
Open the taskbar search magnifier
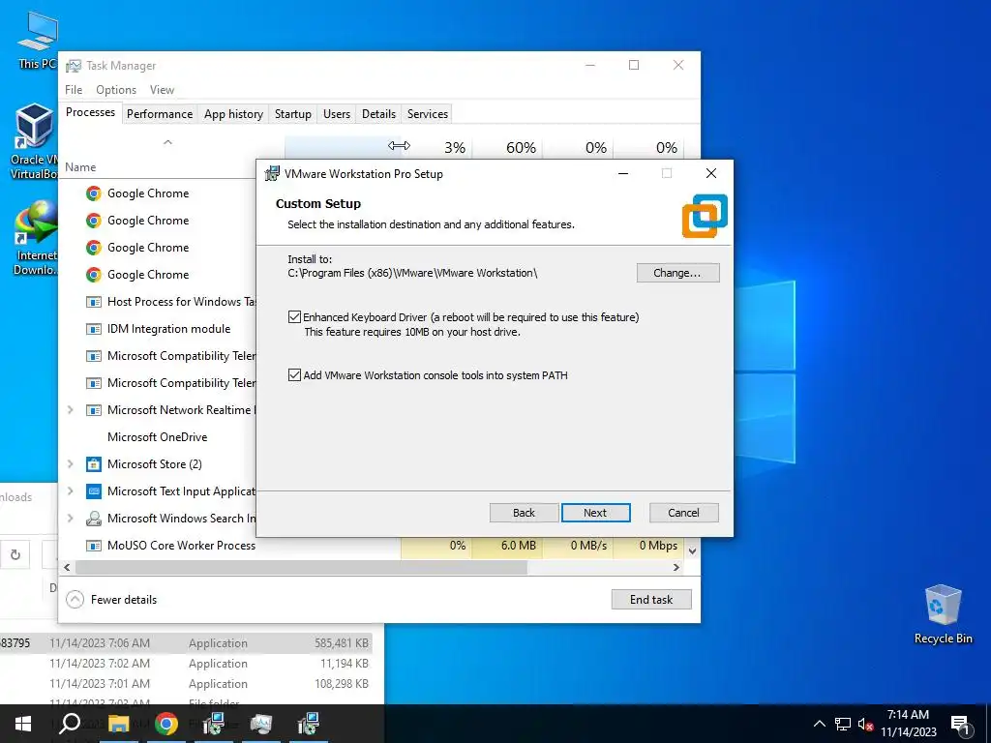click(70, 724)
